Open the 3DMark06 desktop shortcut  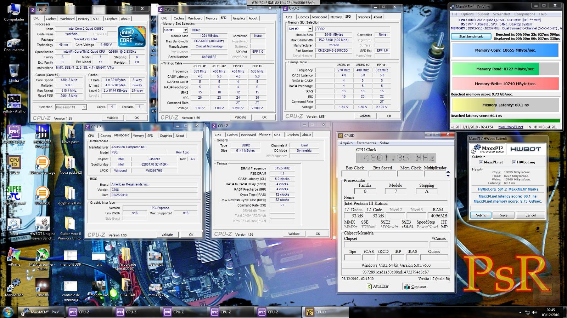click(x=42, y=195)
